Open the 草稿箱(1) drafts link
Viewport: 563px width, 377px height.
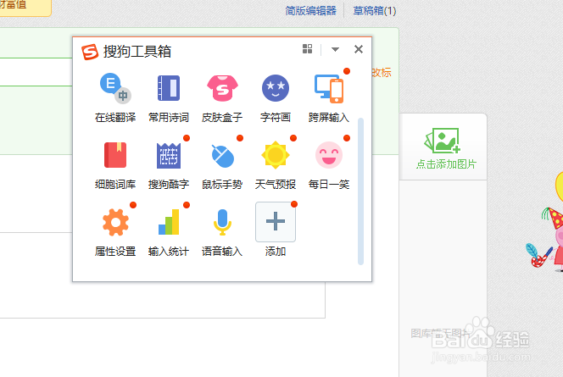coord(375,11)
